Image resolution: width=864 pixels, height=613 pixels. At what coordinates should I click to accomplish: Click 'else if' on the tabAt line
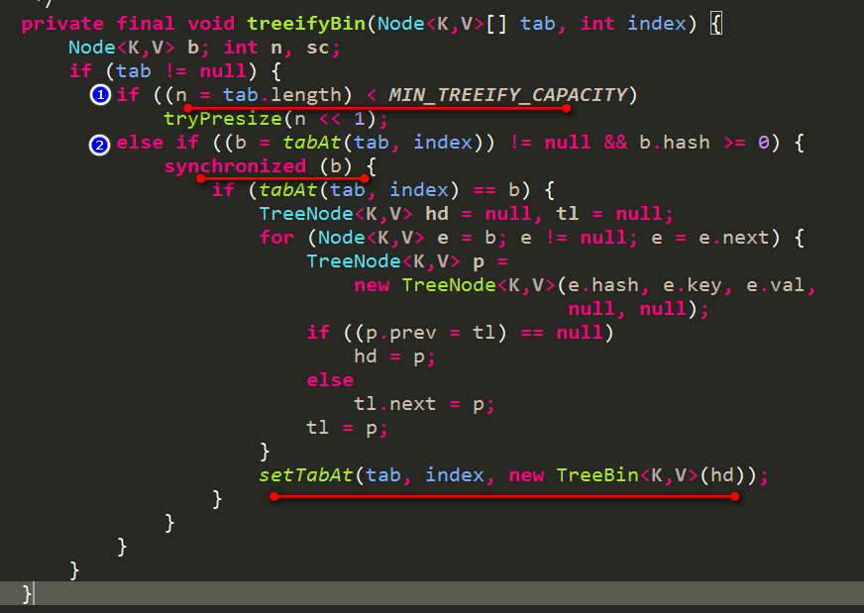[x=158, y=143]
